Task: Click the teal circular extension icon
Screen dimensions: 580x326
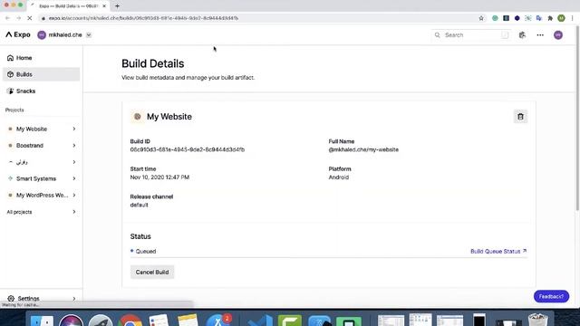Action: click(x=495, y=18)
